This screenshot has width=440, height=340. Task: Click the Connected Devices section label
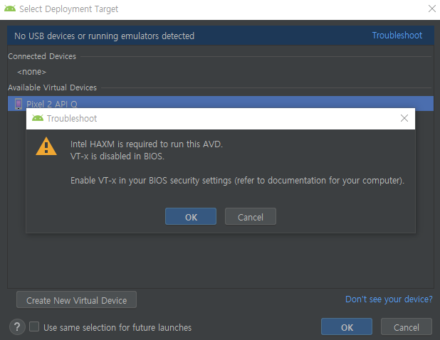click(42, 56)
